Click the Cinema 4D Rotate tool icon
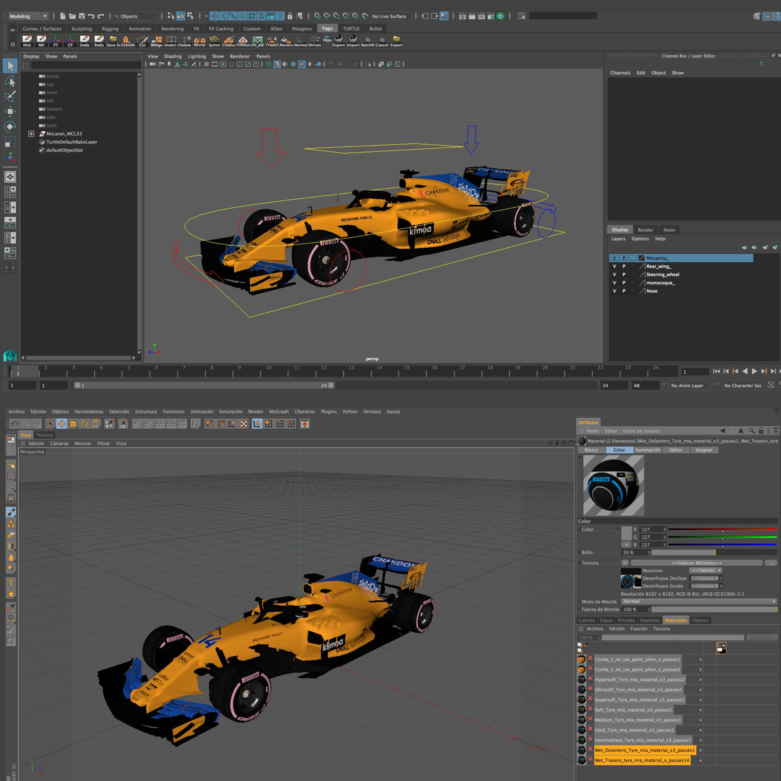This screenshot has height=781, width=781. [x=84, y=424]
